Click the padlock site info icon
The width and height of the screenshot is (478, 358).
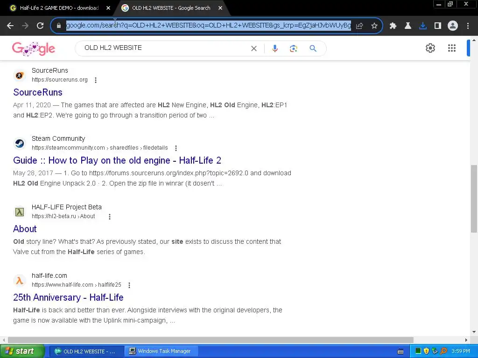[x=59, y=26]
